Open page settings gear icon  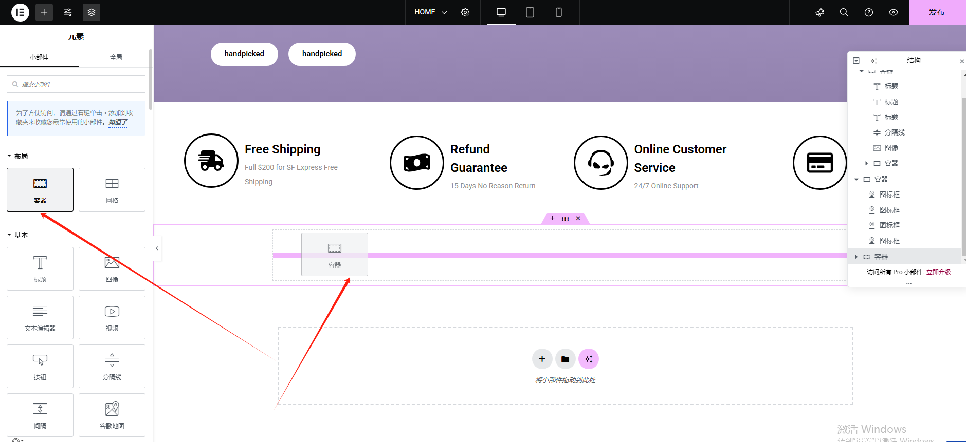(x=465, y=12)
